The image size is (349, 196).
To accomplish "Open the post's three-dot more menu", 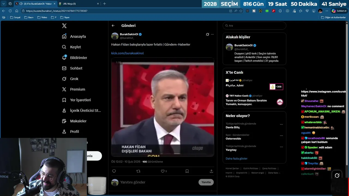I will pyautogui.click(x=212, y=34).
